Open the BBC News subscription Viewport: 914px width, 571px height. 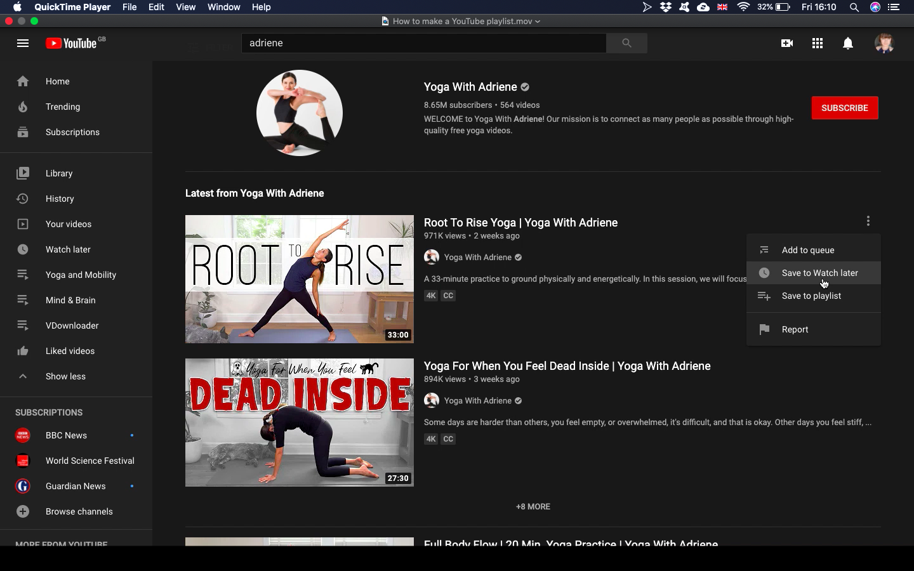(76, 435)
